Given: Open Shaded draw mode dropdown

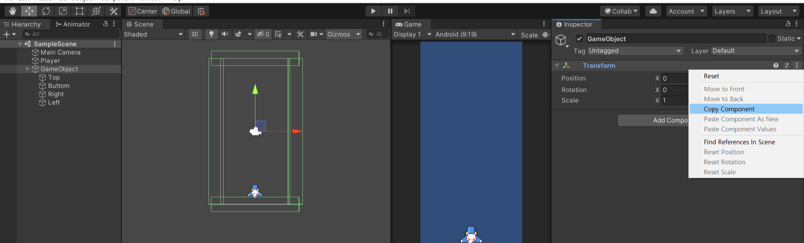Looking at the screenshot, I should click(x=154, y=34).
